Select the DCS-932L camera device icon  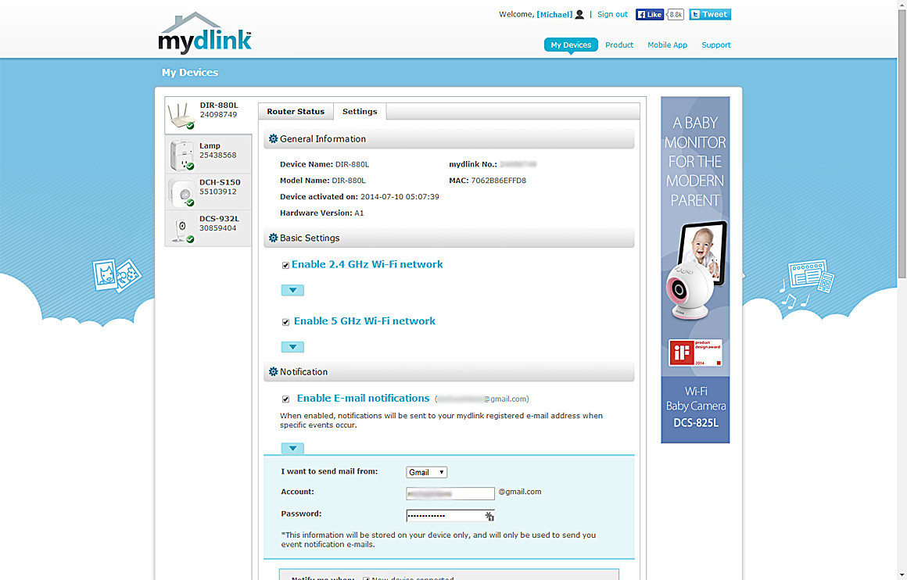point(181,229)
